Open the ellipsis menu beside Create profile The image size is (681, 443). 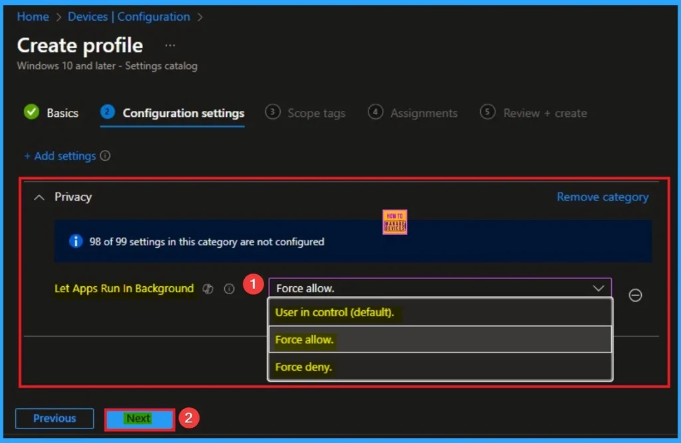pos(170,45)
